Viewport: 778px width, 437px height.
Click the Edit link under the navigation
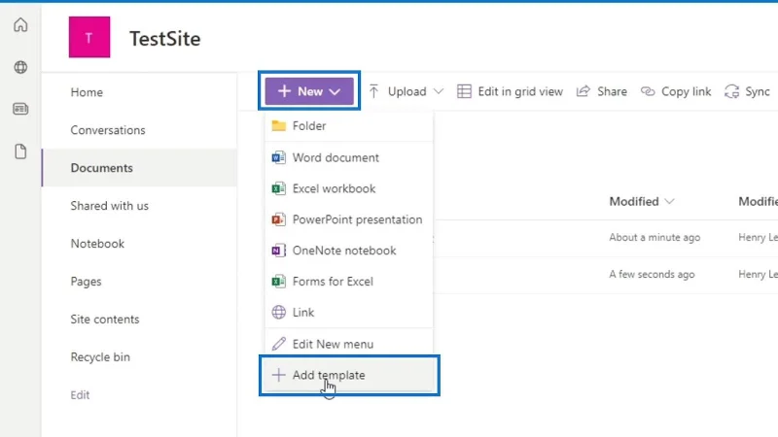(x=80, y=395)
